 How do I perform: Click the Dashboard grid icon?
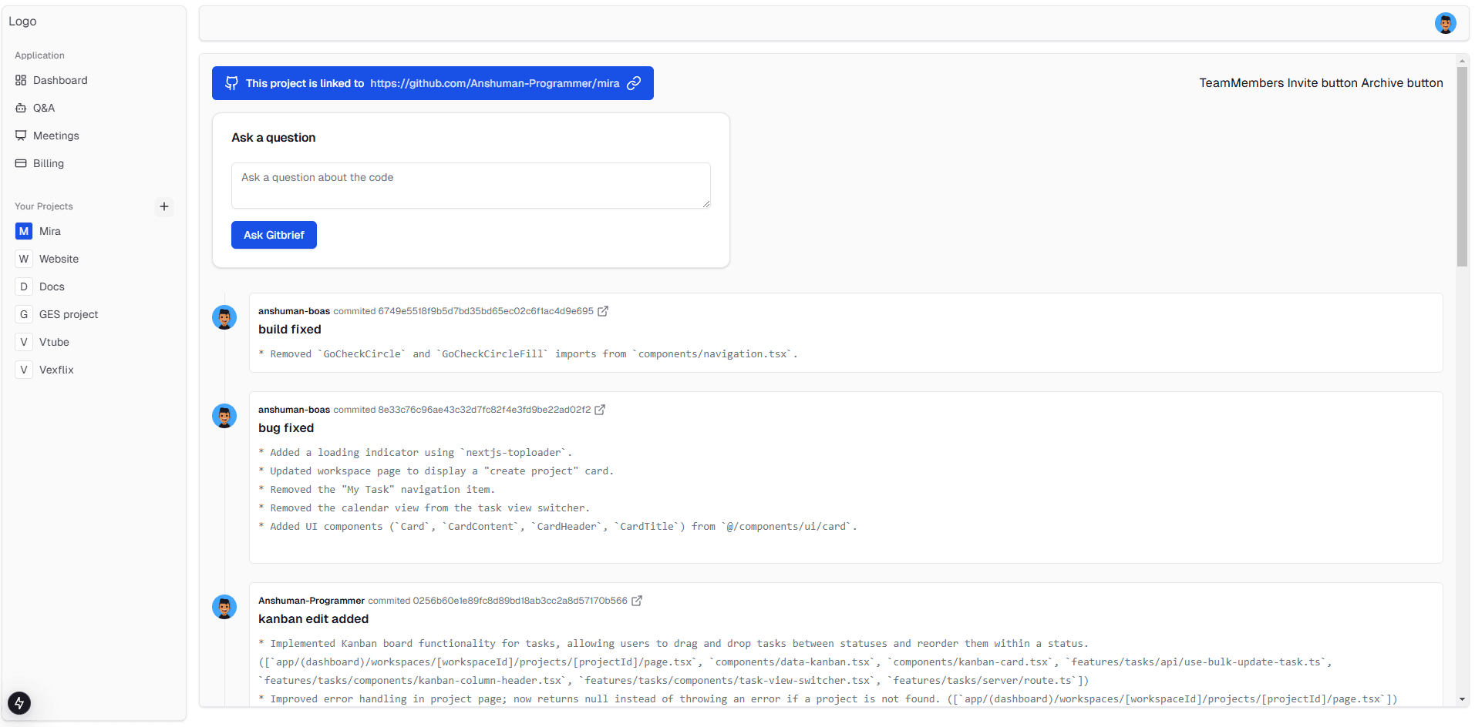tap(21, 80)
